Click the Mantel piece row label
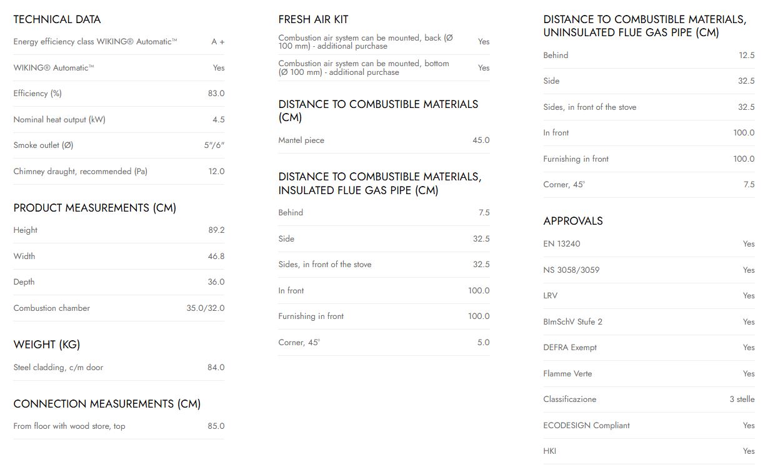This screenshot has width=768, height=475. 301,140
